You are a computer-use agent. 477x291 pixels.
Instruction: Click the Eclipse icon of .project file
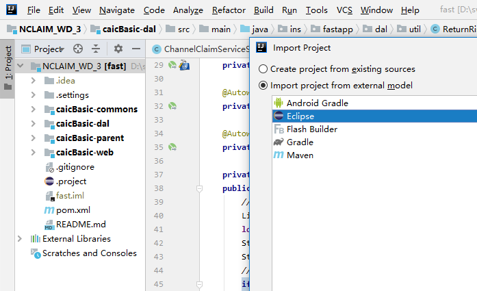coord(49,181)
